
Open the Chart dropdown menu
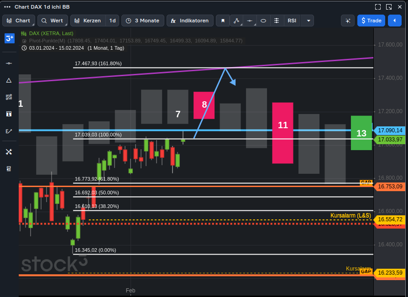point(18,21)
